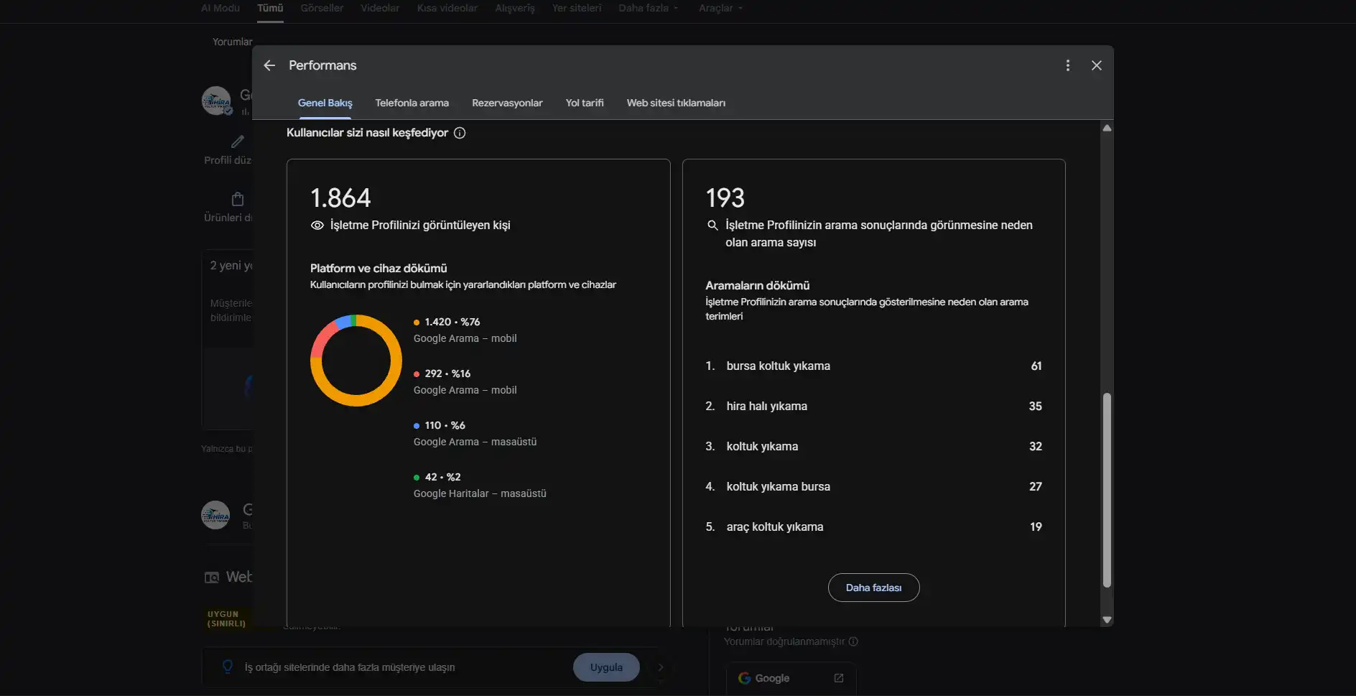
Task: Click the Daha fazlası button
Action: click(873, 588)
